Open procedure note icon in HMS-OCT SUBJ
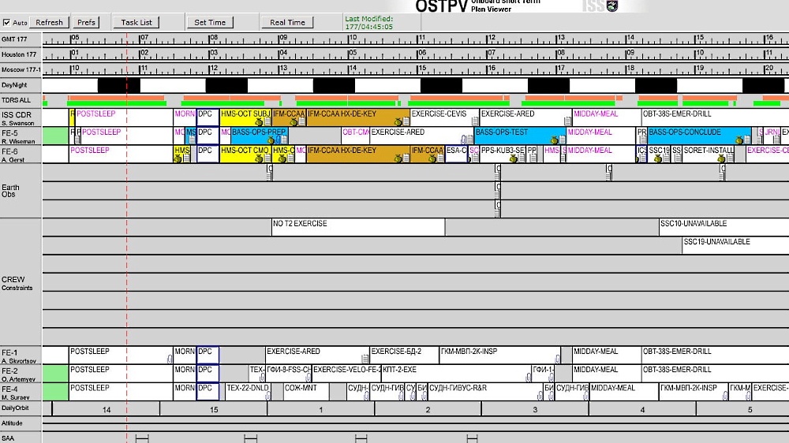The width and height of the screenshot is (789, 443). point(267,121)
